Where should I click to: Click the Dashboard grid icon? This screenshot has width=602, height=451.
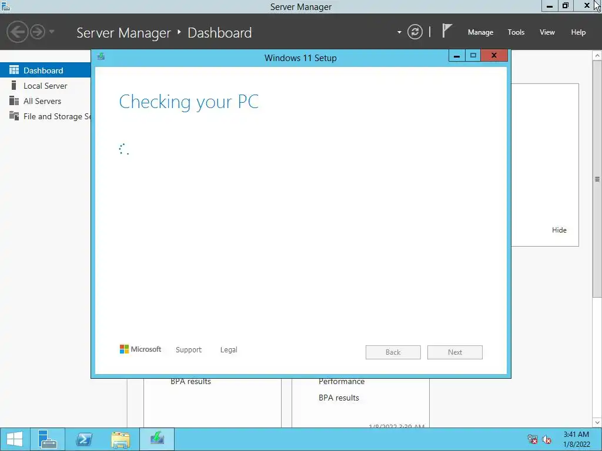(x=14, y=70)
